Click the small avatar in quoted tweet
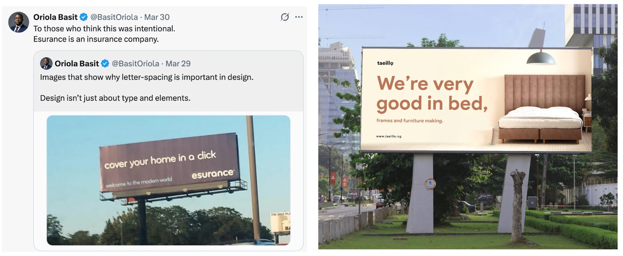The width and height of the screenshot is (623, 256). [x=46, y=63]
